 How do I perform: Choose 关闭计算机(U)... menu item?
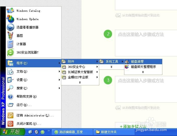pyautogui.click(x=33, y=124)
